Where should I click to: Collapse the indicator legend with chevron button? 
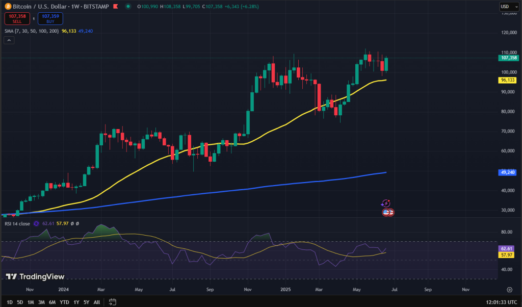click(x=9, y=40)
